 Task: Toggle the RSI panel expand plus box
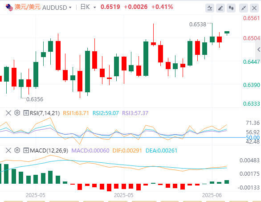[26, 113]
